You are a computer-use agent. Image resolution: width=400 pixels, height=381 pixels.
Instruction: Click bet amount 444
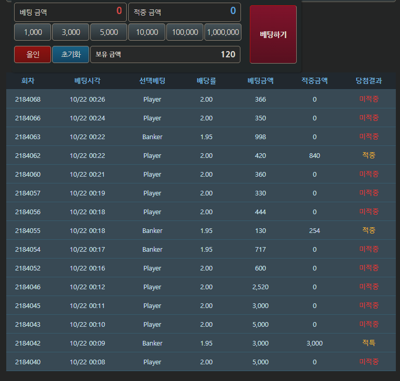click(260, 212)
